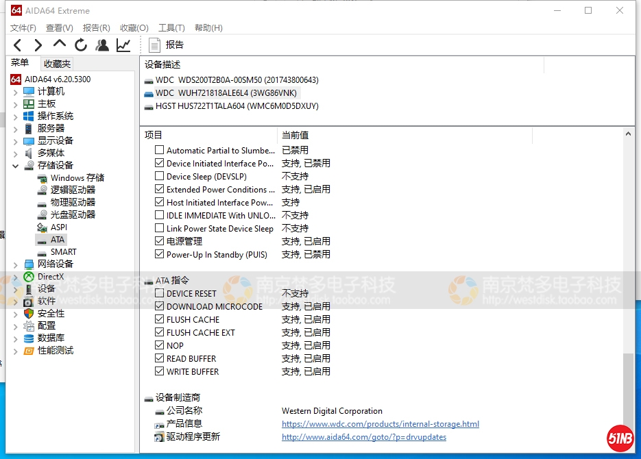Select the SMART tree item
The width and height of the screenshot is (641, 459).
63,251
